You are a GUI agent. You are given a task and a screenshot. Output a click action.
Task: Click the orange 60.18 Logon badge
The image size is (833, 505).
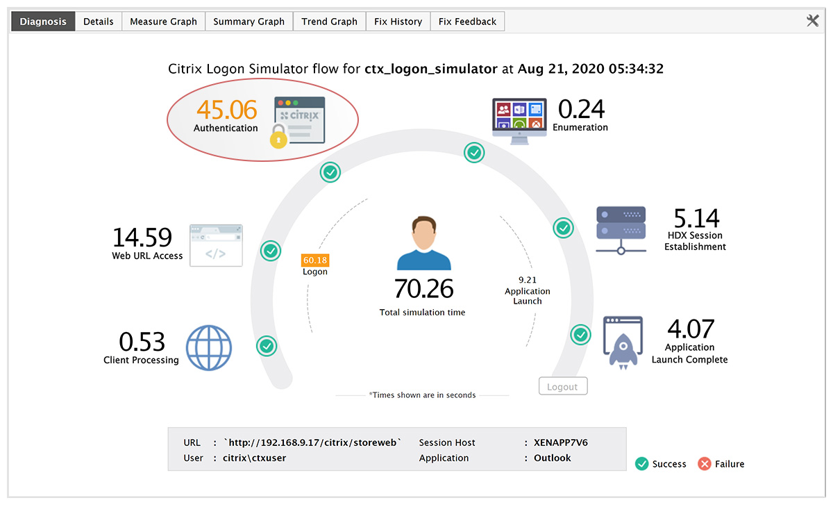(315, 260)
